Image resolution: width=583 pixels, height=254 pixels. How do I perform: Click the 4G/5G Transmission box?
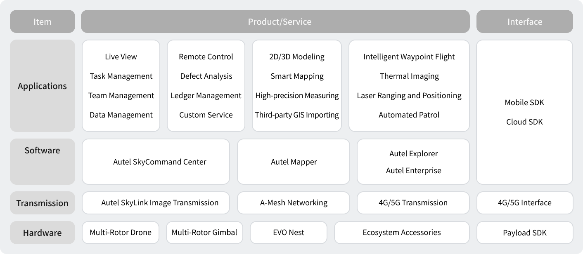click(x=413, y=202)
